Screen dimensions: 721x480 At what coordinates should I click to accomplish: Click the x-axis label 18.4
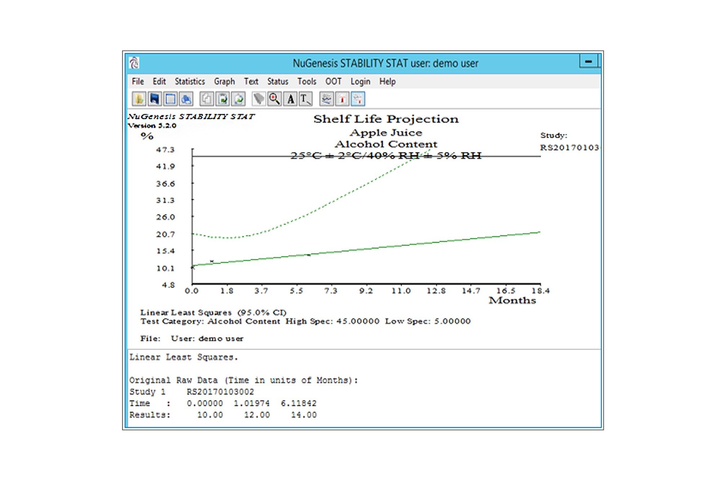[x=540, y=291]
